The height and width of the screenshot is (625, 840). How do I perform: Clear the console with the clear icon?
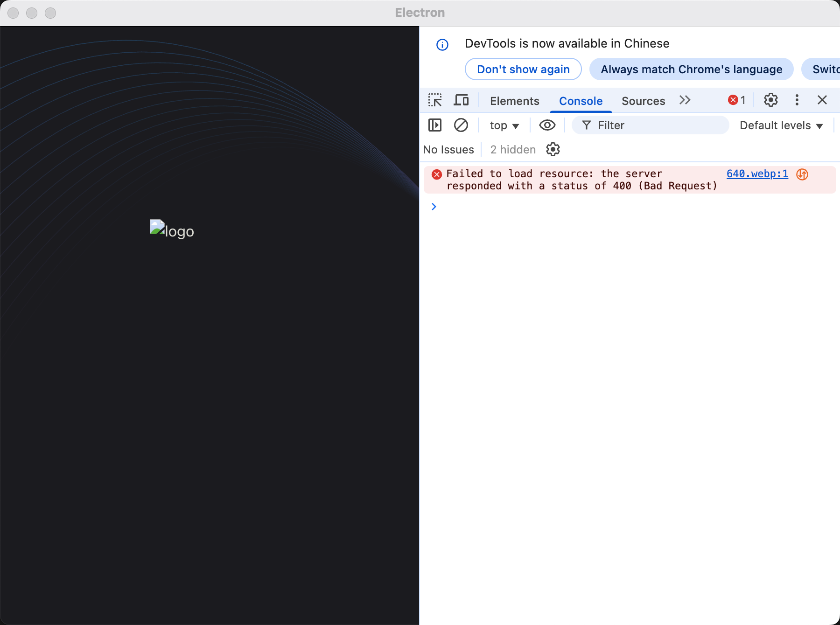[461, 125]
